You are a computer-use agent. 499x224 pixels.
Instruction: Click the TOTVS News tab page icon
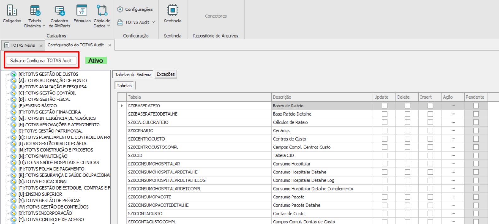click(7, 45)
